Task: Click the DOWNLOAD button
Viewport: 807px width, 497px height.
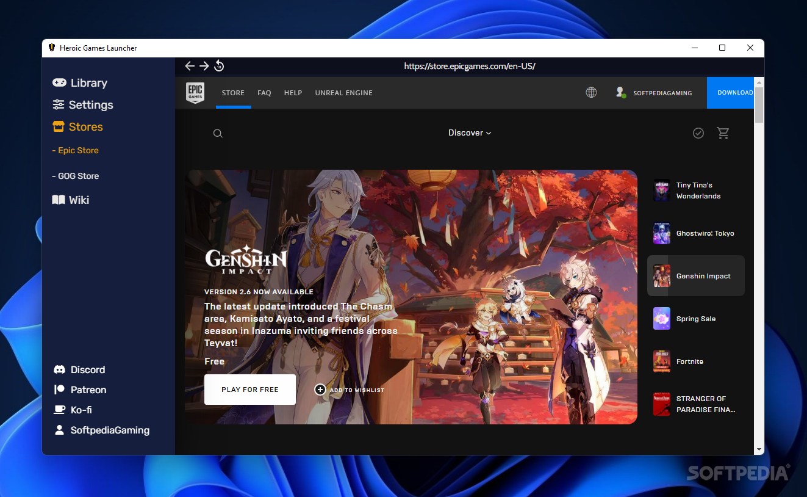Action: pos(730,93)
